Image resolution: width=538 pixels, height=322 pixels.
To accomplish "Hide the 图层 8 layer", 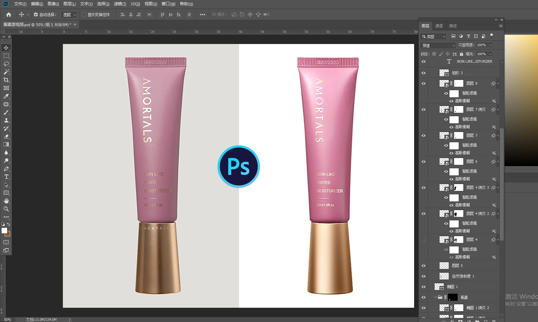I will click(423, 83).
